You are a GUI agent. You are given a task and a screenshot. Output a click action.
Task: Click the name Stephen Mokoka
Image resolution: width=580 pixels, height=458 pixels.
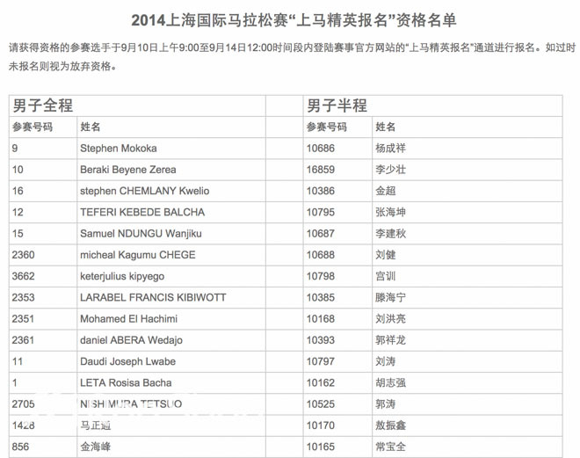pyautogui.click(x=118, y=149)
